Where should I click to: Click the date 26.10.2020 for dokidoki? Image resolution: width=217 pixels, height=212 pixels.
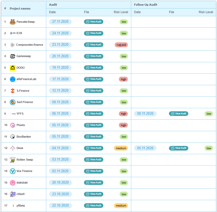click(60, 183)
